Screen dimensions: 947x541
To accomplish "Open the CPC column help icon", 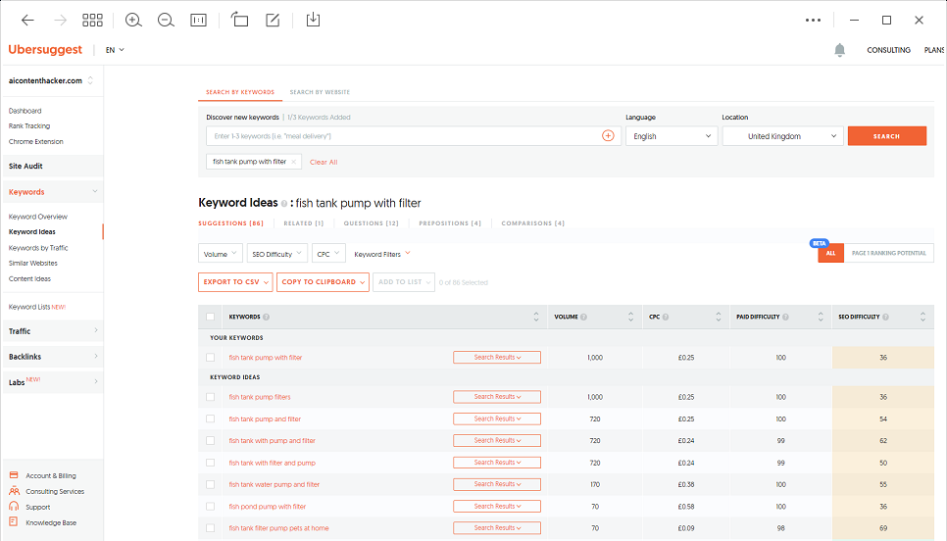I will click(x=666, y=317).
